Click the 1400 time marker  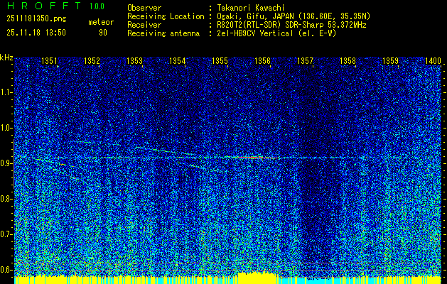(433, 60)
